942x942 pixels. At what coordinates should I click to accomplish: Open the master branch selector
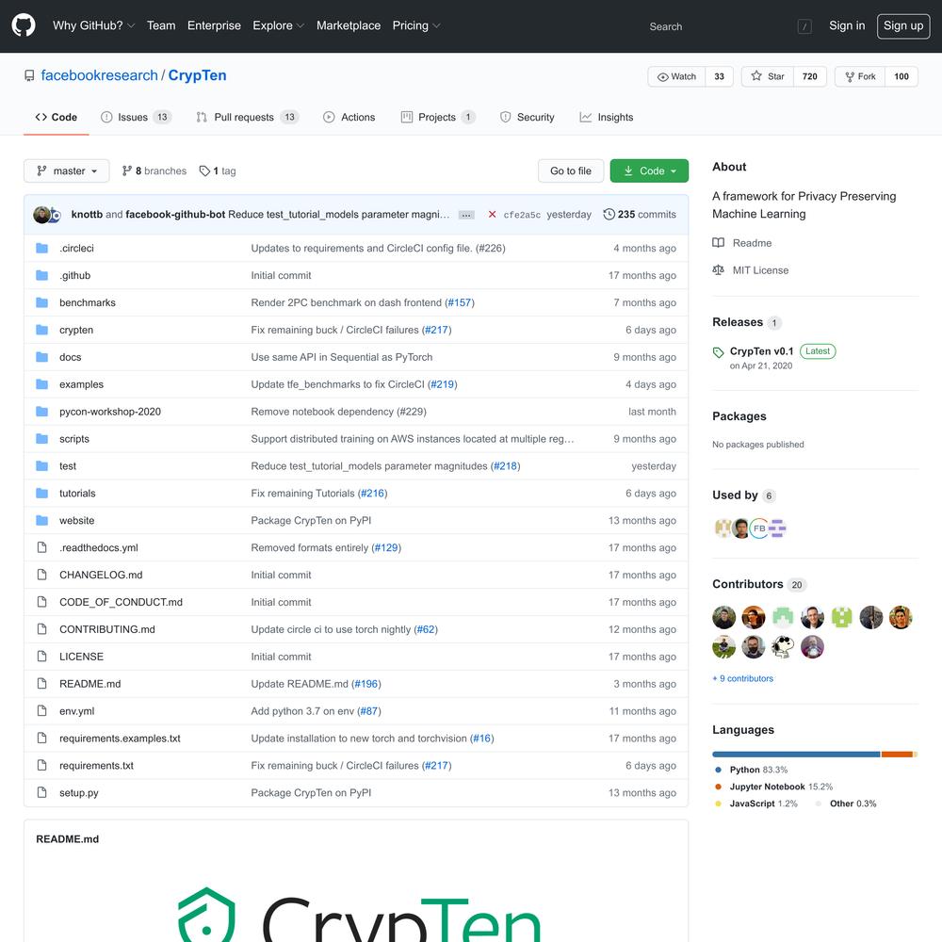click(x=67, y=171)
